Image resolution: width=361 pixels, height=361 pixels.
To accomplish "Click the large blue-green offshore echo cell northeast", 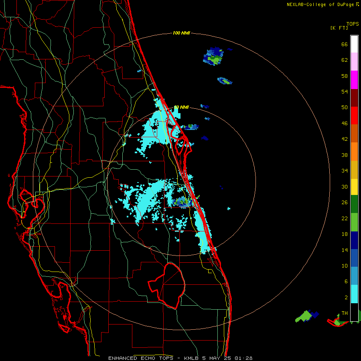I will point(213,56).
